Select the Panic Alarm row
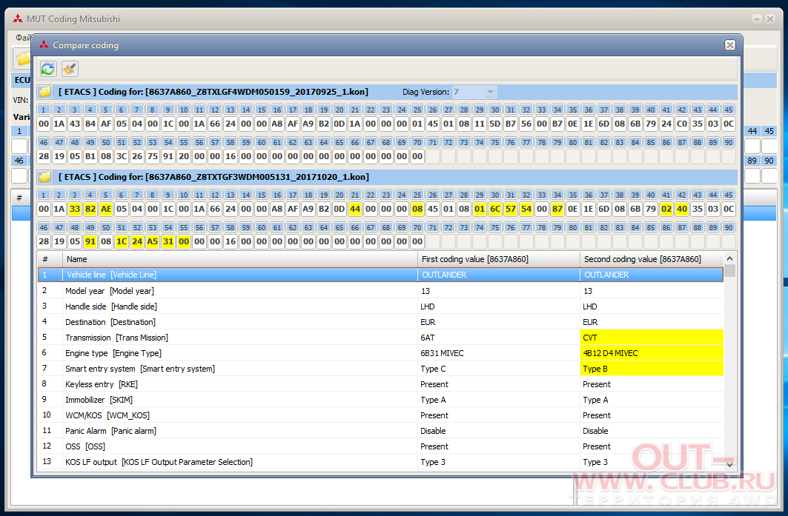 click(380, 431)
